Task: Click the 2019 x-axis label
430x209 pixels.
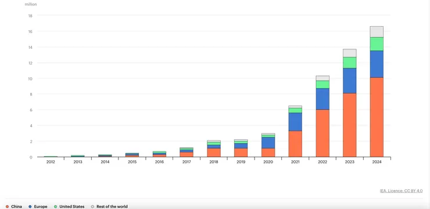Action: pos(241,162)
